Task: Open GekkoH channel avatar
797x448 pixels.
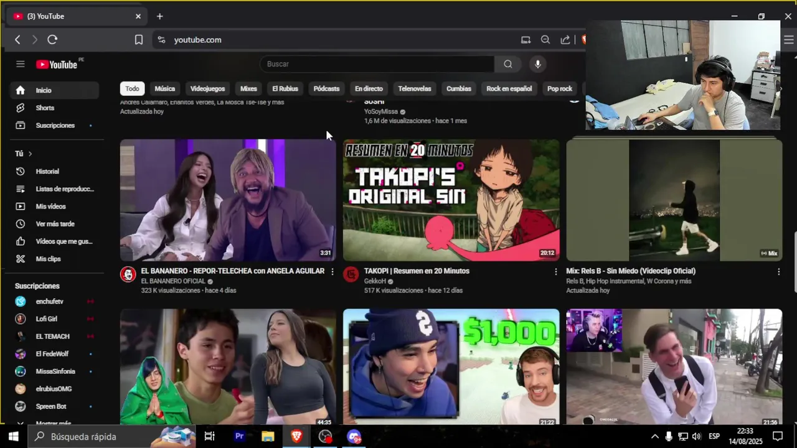Action: [351, 274]
